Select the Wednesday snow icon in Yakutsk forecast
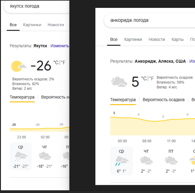This screenshot has width=195, height=193. [x=21, y=156]
